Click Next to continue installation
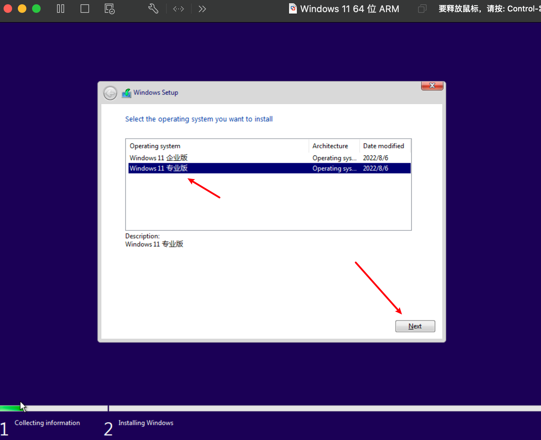Image resolution: width=541 pixels, height=440 pixels. [x=415, y=326]
